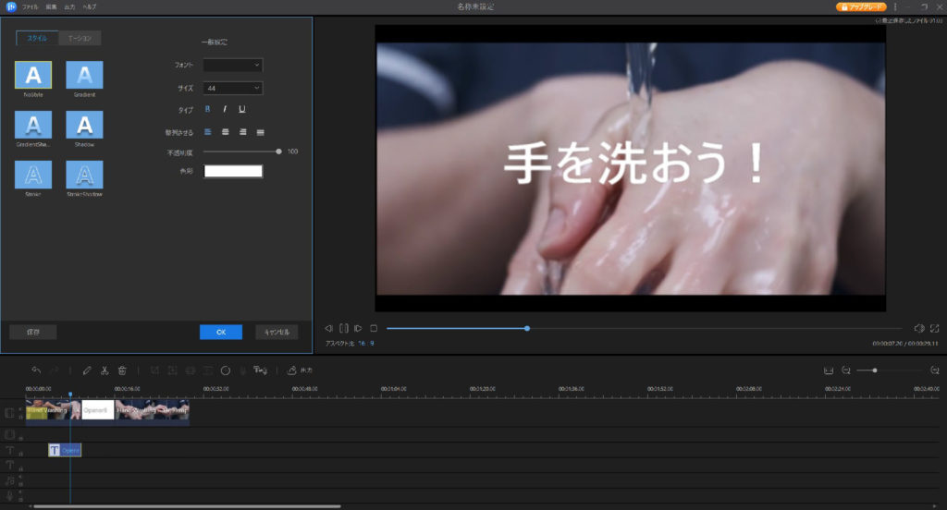Select the Opener text clip on text track
This screenshot has width=947, height=510.
pos(65,450)
